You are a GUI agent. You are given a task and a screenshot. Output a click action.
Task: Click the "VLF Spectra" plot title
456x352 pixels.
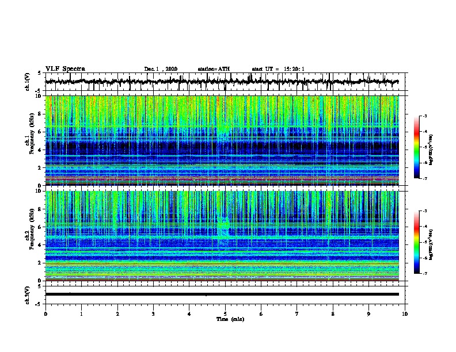pyautogui.click(x=65, y=68)
